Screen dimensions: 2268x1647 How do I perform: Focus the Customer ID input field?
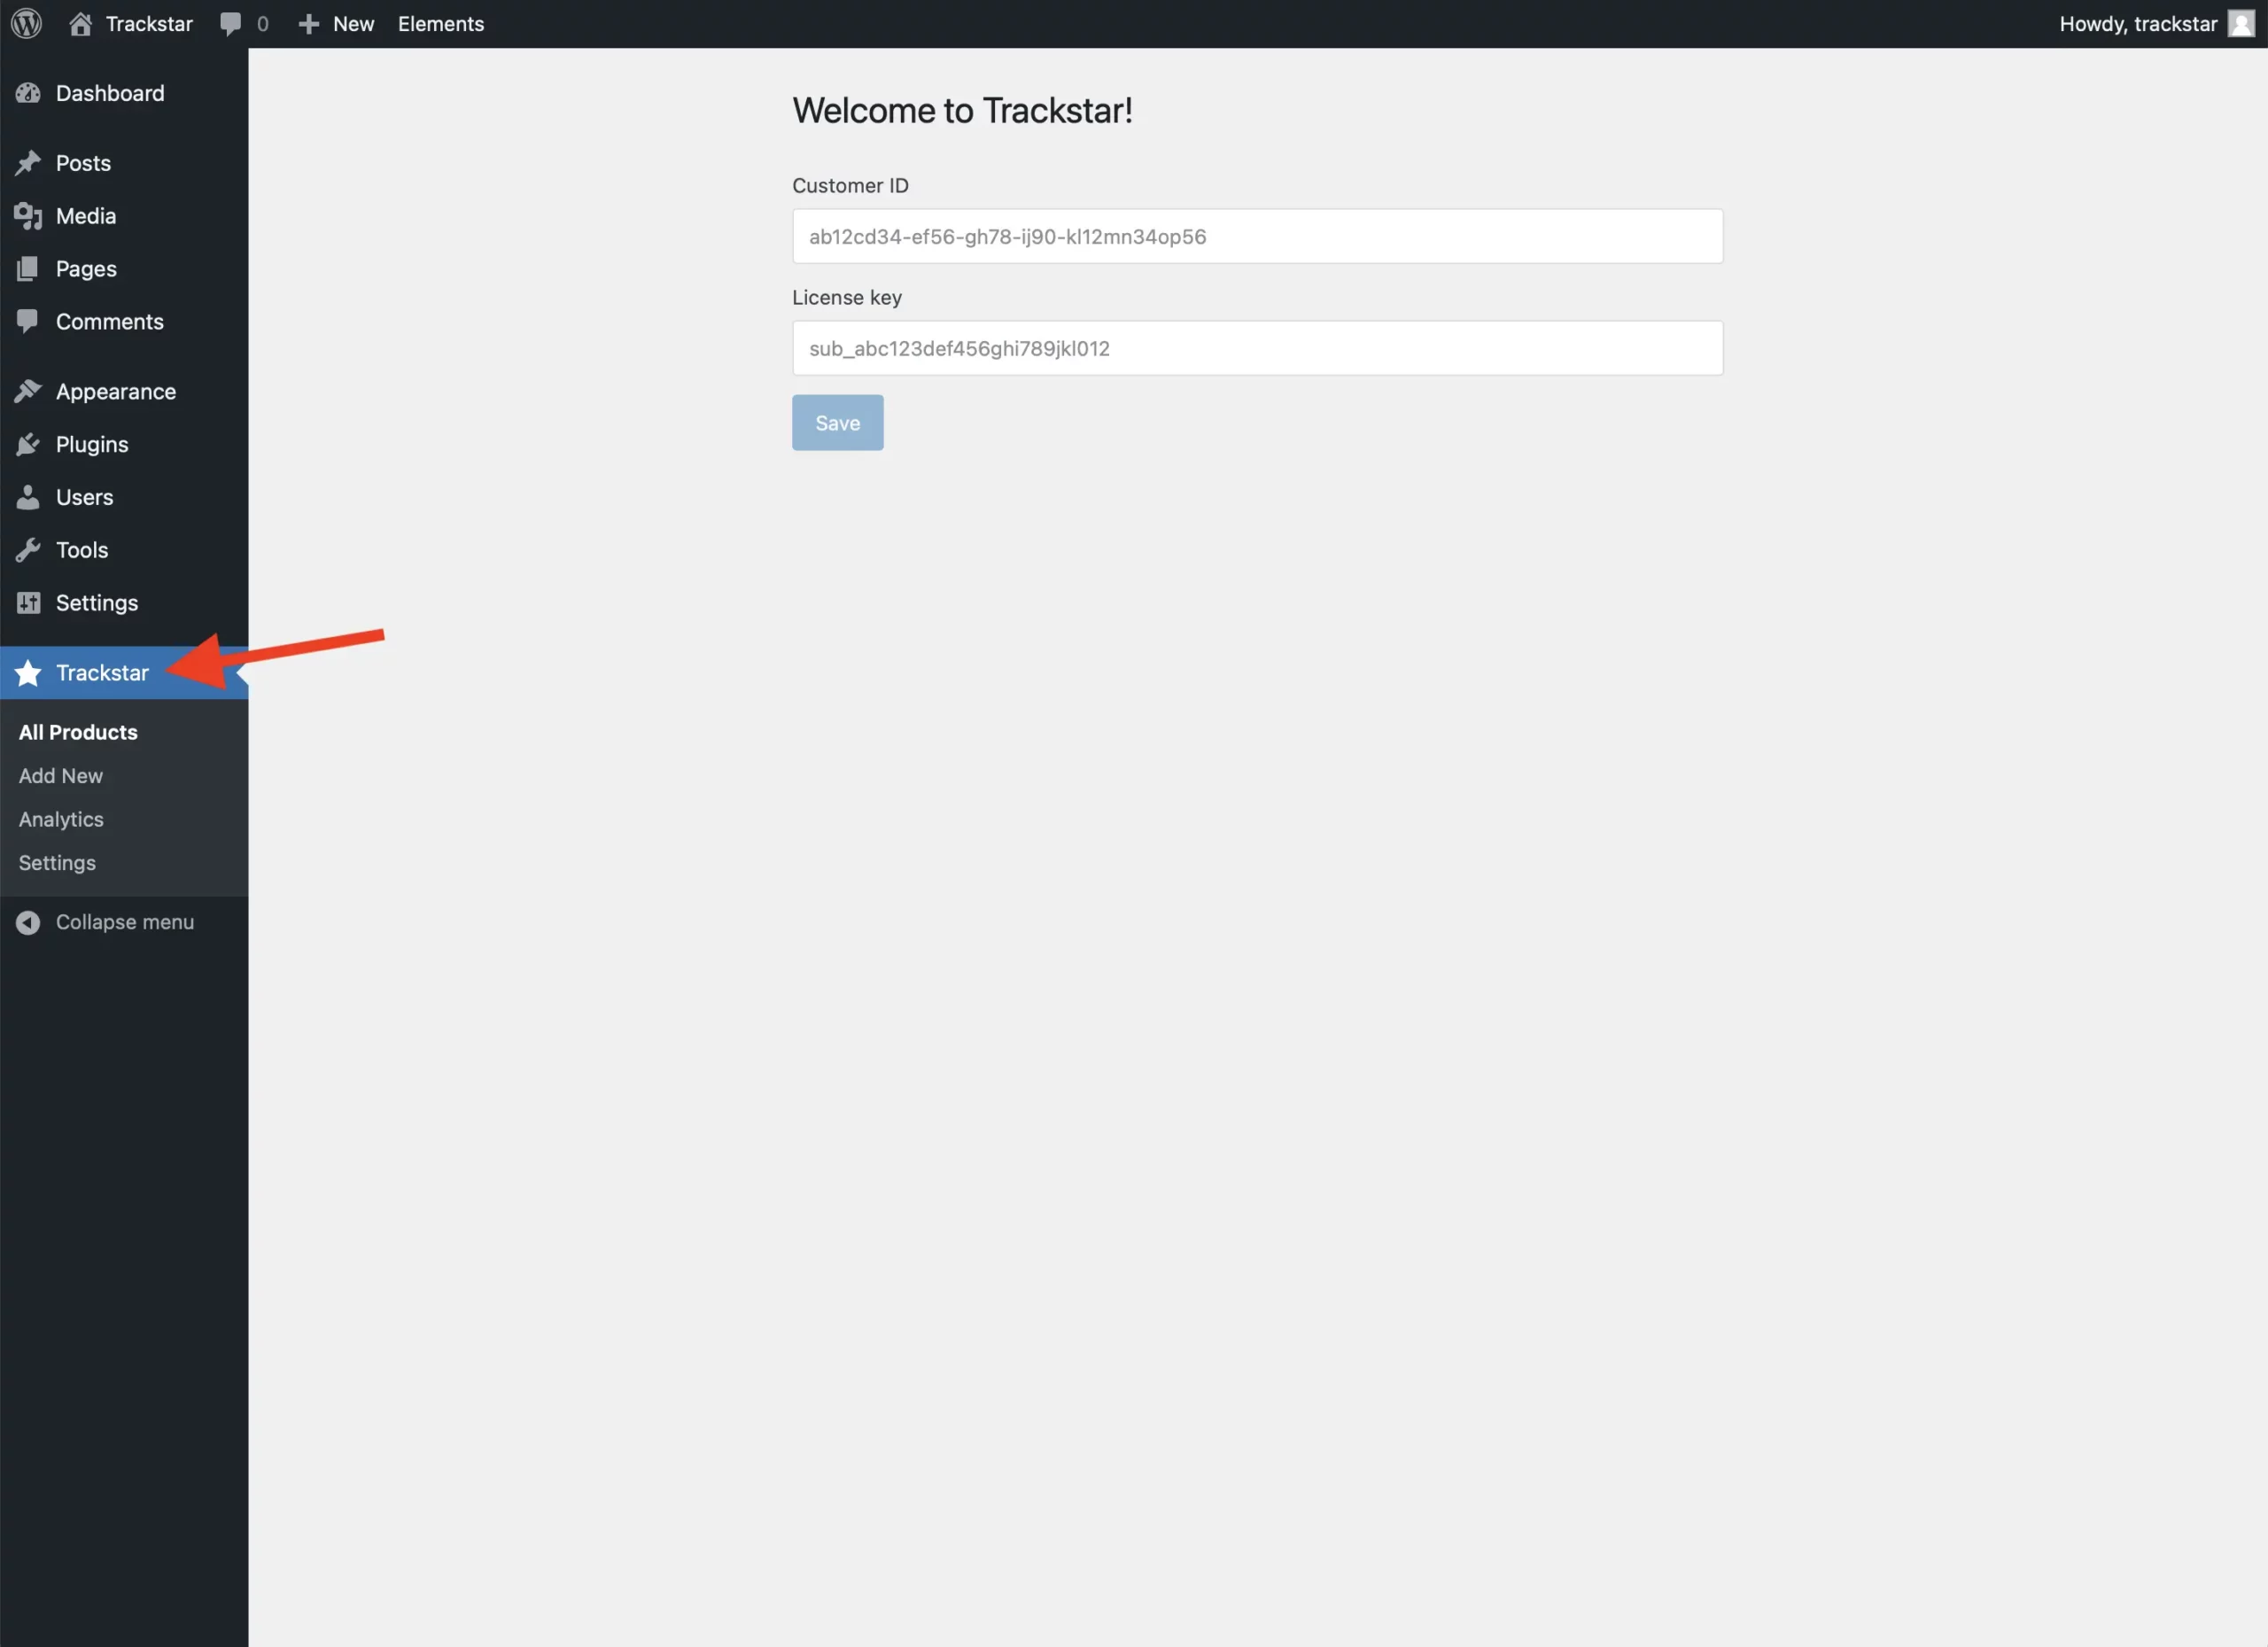click(1257, 237)
